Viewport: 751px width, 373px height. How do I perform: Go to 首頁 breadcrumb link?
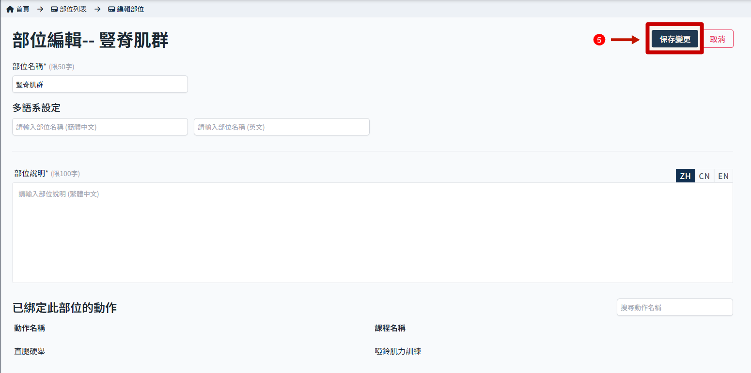(x=23, y=9)
